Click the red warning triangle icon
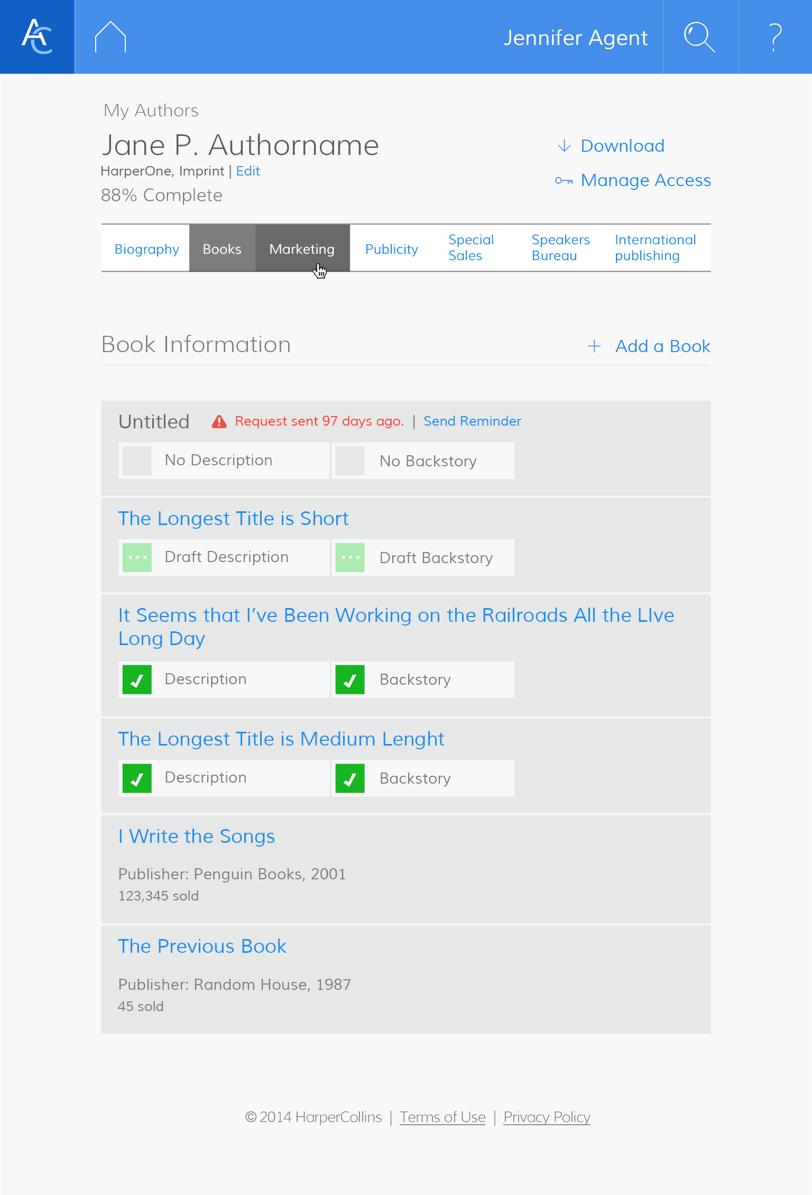The height and width of the screenshot is (1195, 812). tap(219, 422)
